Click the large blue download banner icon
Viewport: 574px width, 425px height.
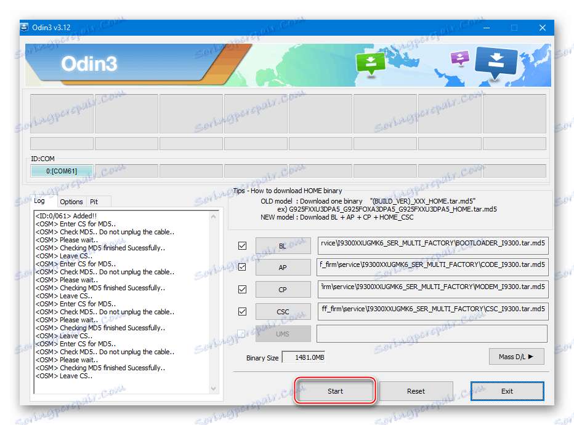click(x=496, y=62)
